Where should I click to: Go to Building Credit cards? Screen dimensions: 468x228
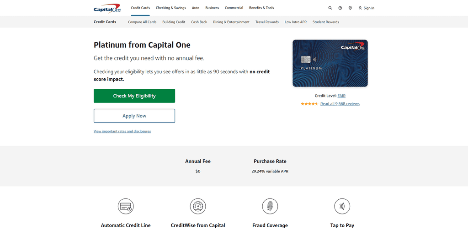point(174,22)
